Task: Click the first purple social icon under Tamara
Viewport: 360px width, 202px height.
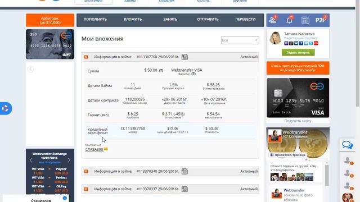Action: (286, 43)
